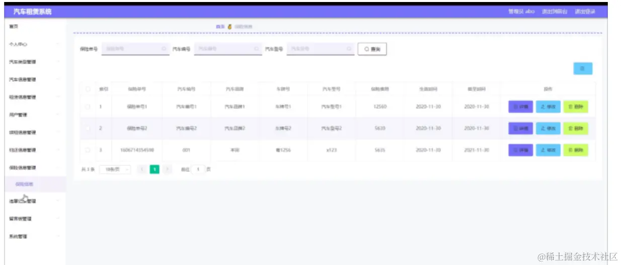Click the go-to page number input
The width and height of the screenshot is (621, 265).
[198, 170]
